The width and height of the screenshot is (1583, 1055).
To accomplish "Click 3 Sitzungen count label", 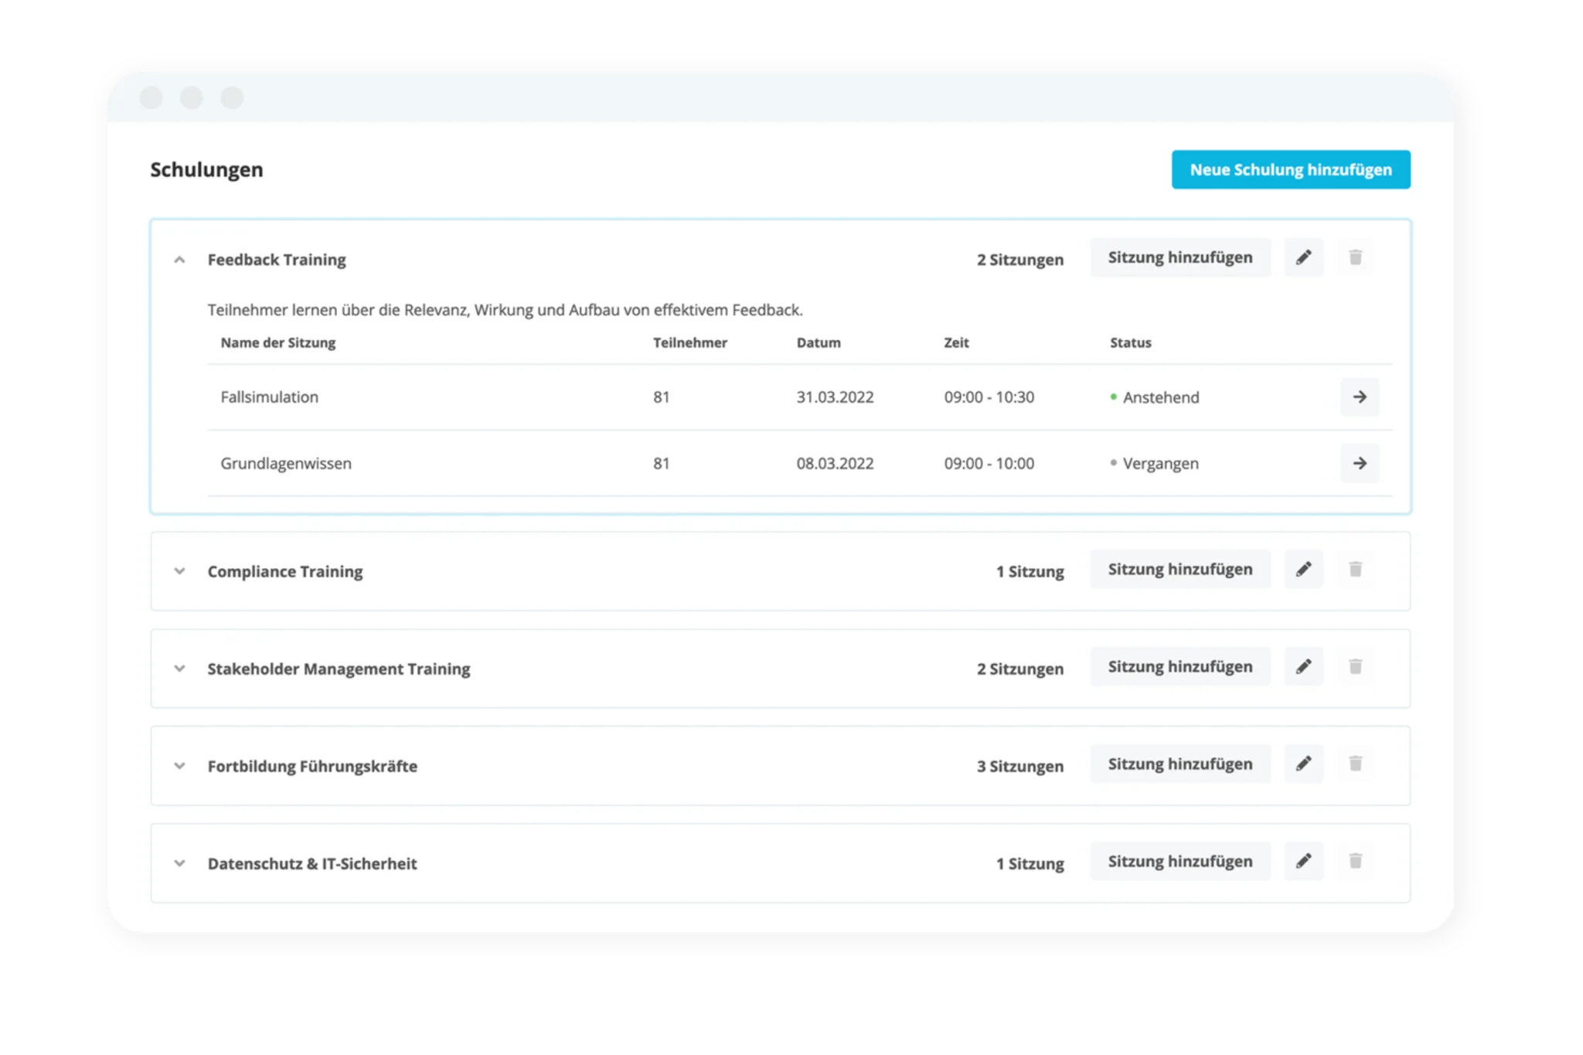I will pyautogui.click(x=1020, y=766).
